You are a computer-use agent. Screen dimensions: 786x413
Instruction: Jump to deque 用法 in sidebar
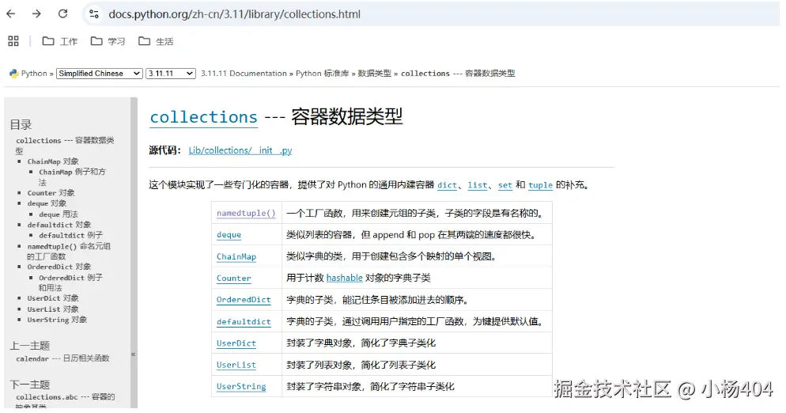(59, 214)
